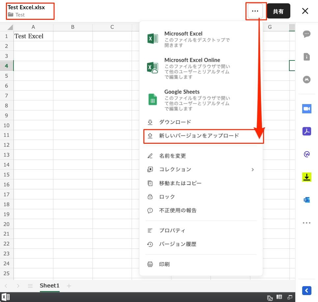Click the warning icon beside 不正使用の報告
Image resolution: width=318 pixels, height=302 pixels.
(x=150, y=210)
